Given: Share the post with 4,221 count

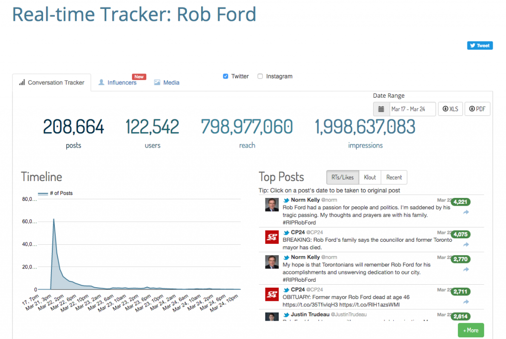Looking at the screenshot, I should 466,212.
